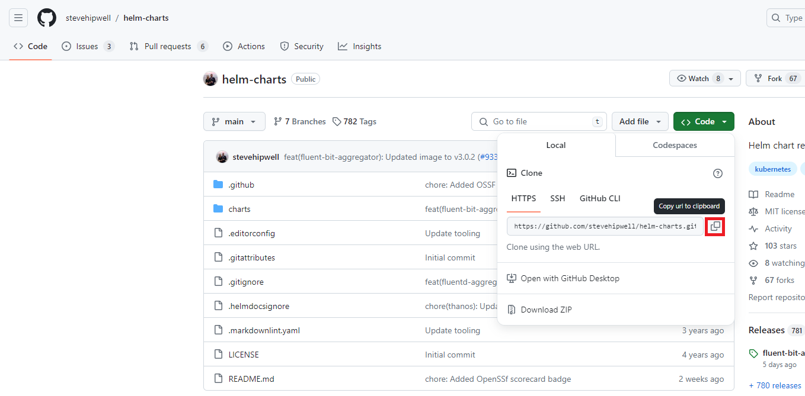
Task: Select the HTTPS clone option
Action: (523, 198)
